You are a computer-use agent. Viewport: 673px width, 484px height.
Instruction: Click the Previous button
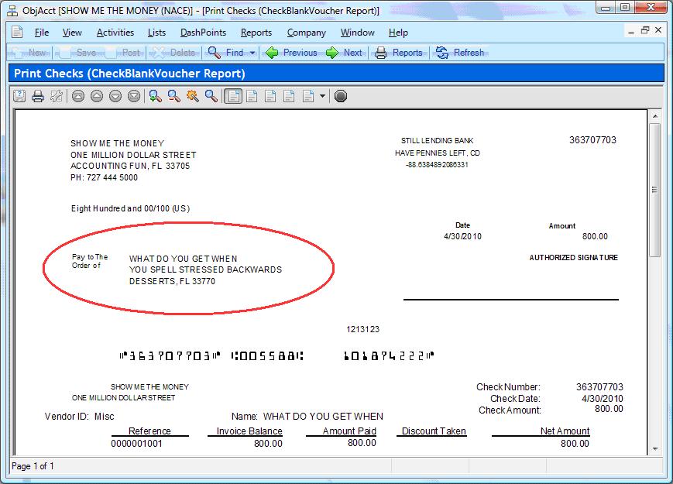click(x=291, y=53)
